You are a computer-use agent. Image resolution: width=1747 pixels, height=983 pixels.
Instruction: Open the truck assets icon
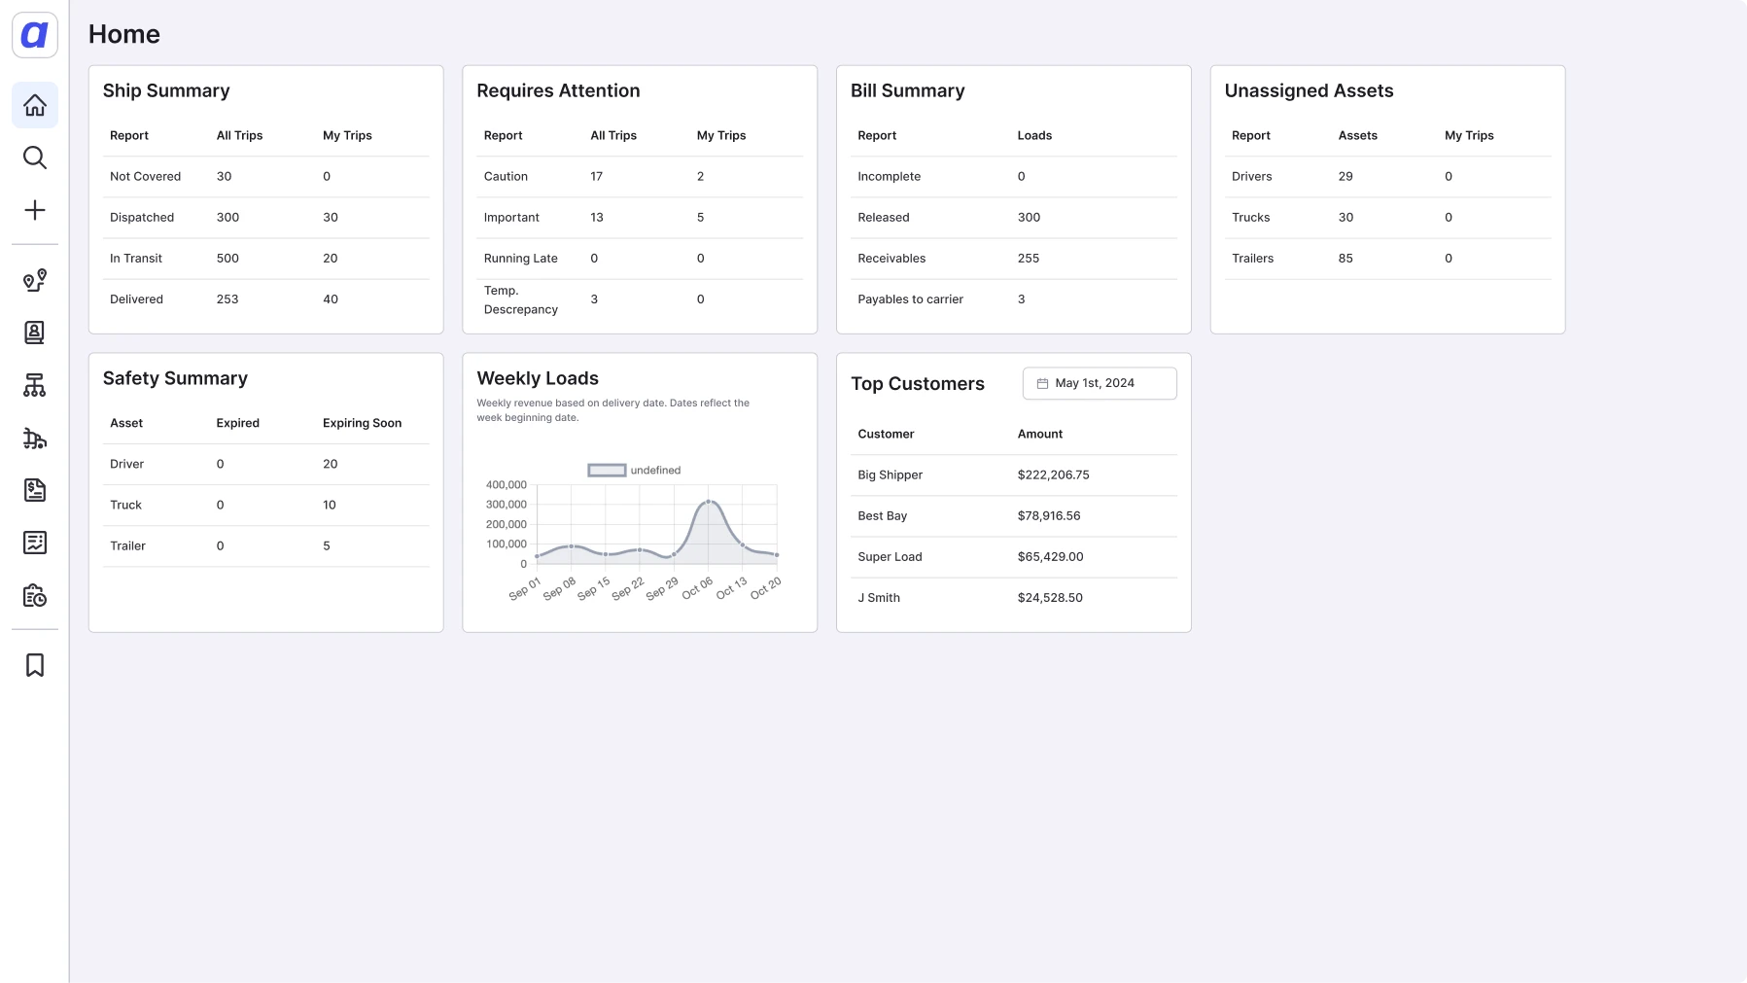click(x=35, y=439)
